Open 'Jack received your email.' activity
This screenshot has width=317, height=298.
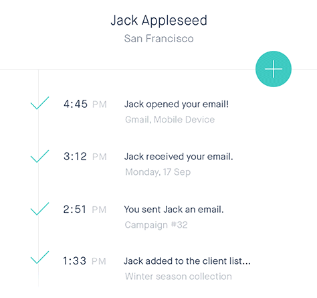click(x=179, y=157)
